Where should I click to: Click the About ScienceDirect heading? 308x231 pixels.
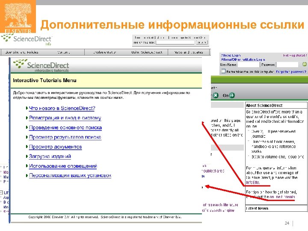pyautogui.click(x=264, y=106)
